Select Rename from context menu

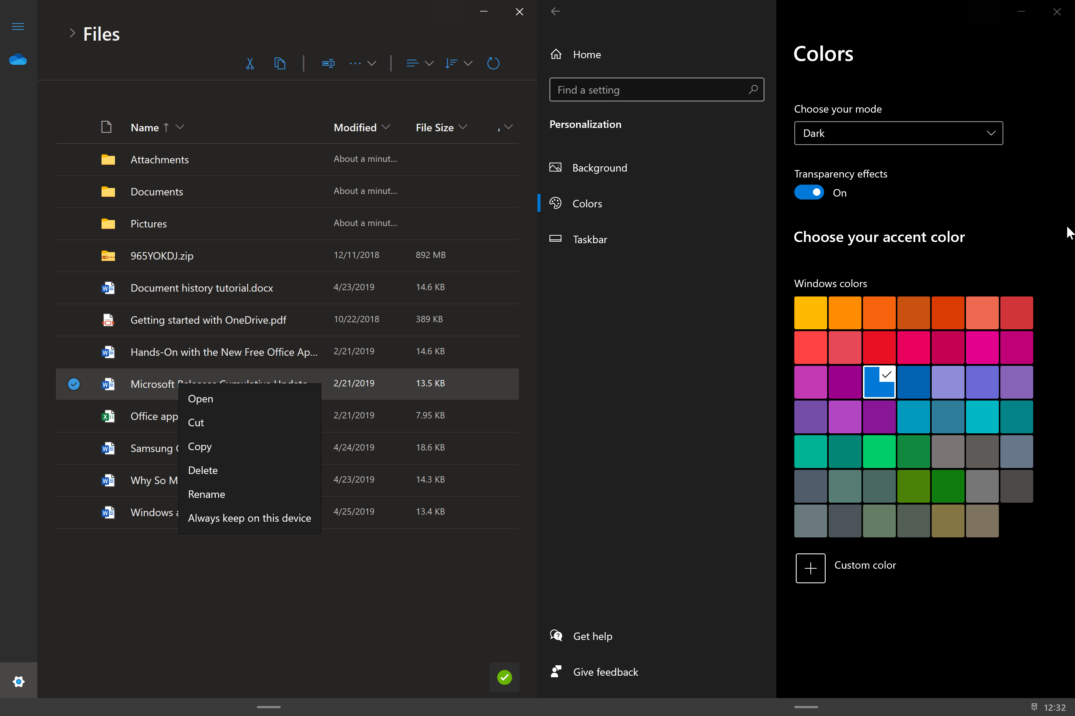206,494
